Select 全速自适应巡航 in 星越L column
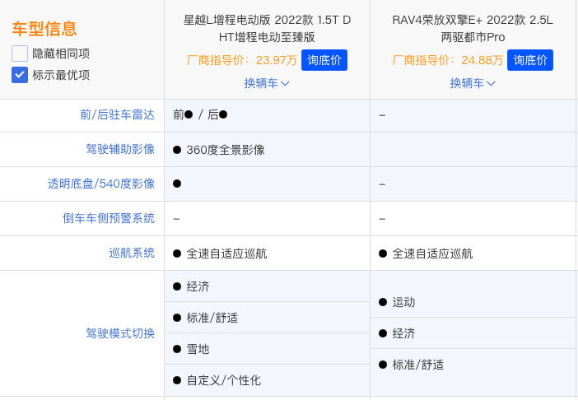 pyautogui.click(x=226, y=253)
